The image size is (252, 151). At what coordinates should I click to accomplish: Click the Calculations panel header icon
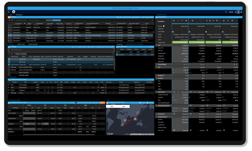(x=157, y=17)
